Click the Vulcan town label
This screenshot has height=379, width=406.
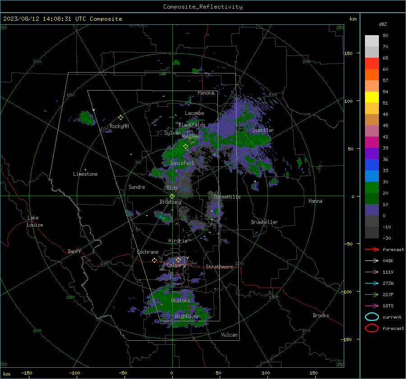229,335
